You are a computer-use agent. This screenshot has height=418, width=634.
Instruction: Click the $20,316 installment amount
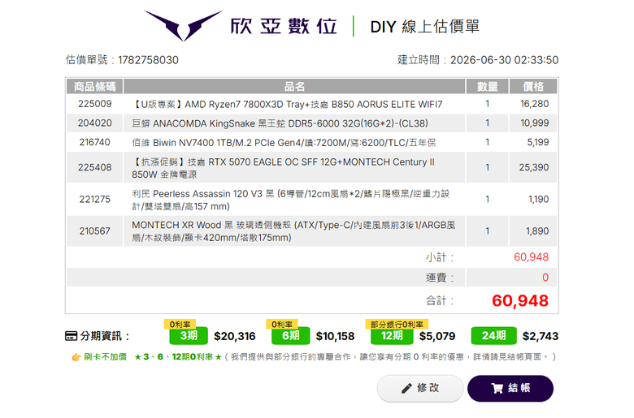click(235, 336)
